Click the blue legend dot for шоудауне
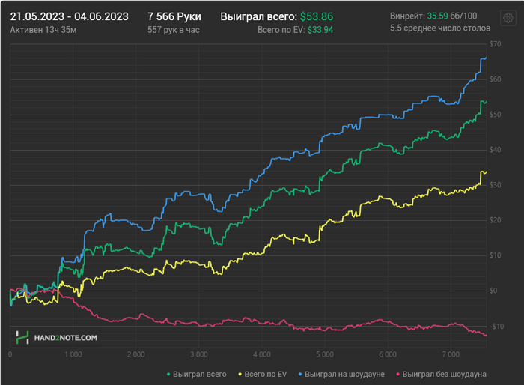Screen dimensions: 524x385 pyautogui.click(x=300, y=374)
